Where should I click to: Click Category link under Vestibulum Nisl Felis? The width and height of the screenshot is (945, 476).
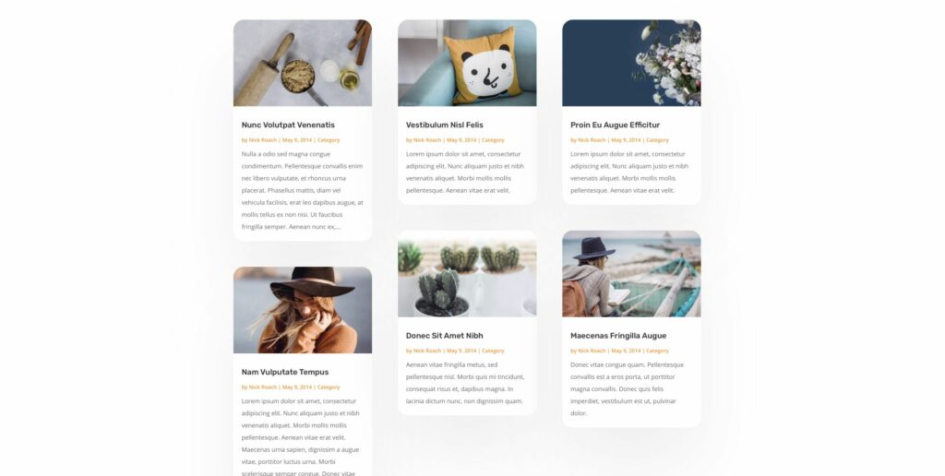pos(493,140)
